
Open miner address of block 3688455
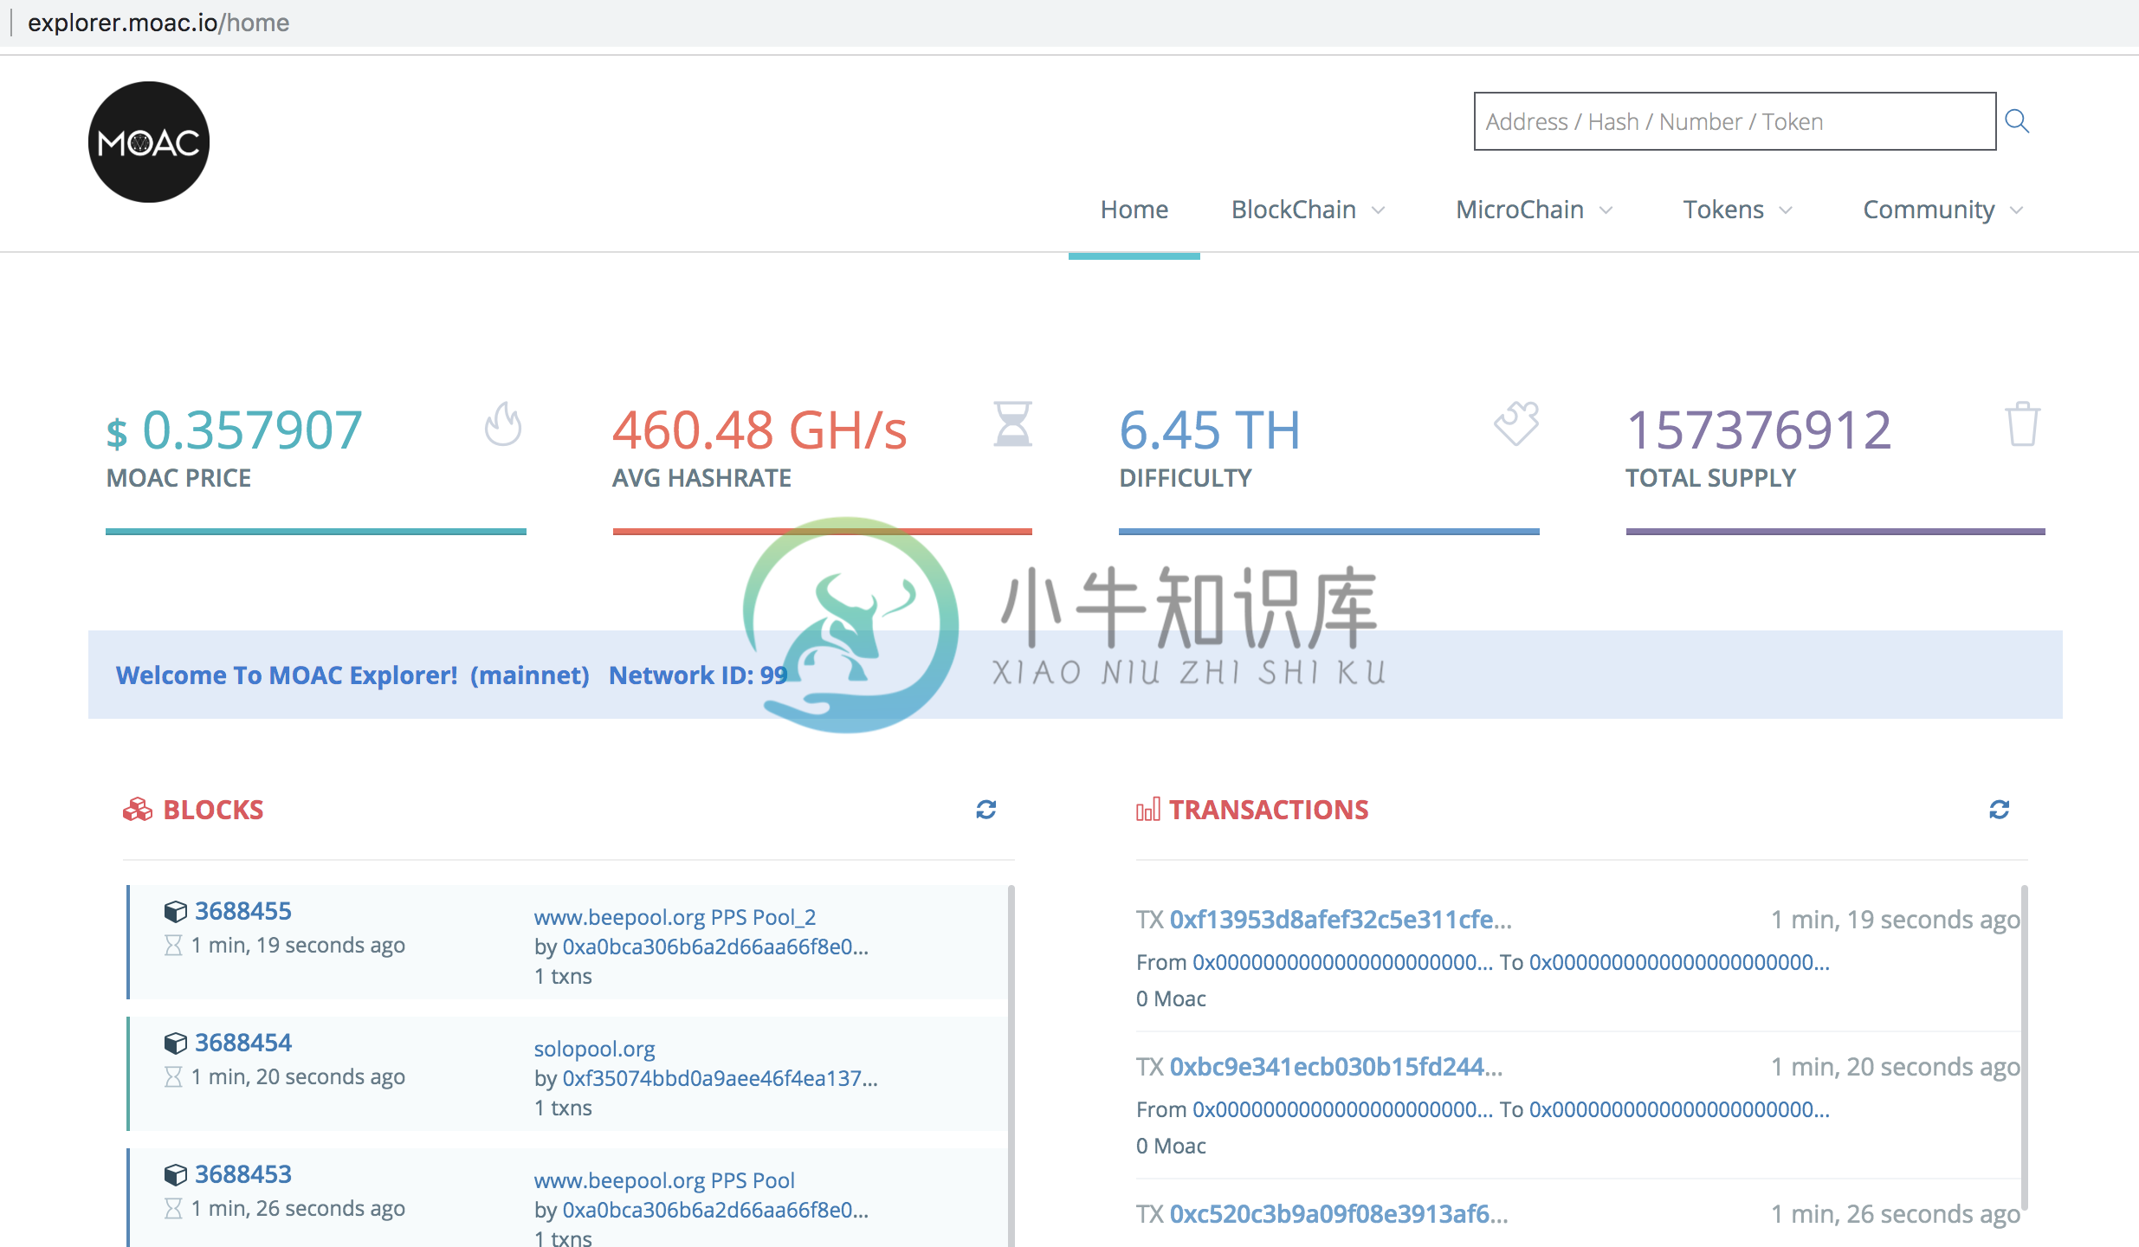pos(715,947)
